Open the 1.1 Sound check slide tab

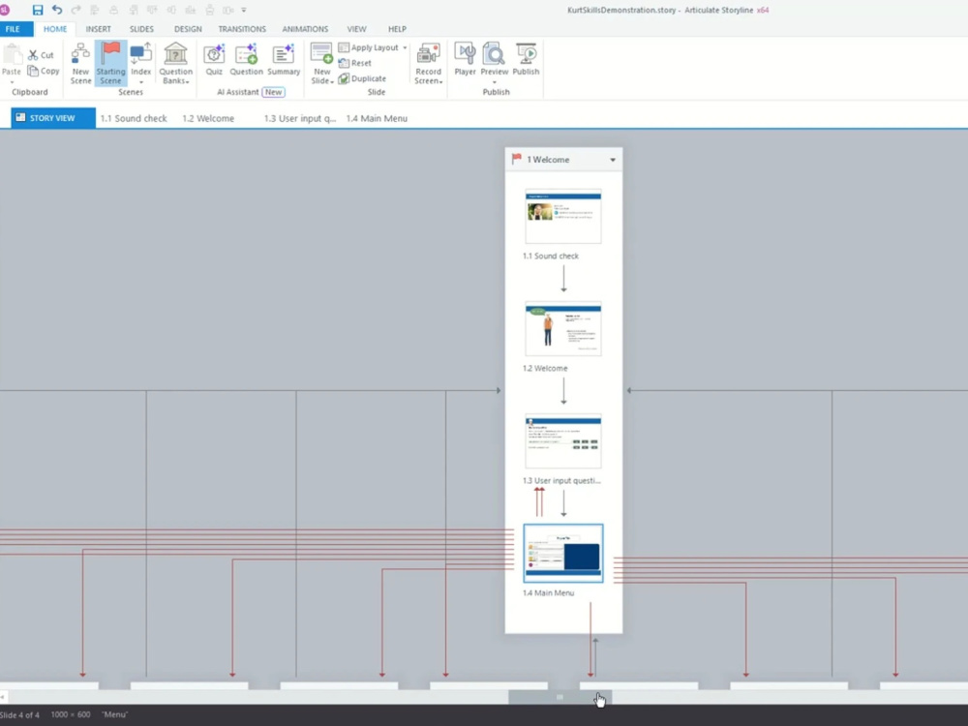(x=134, y=118)
